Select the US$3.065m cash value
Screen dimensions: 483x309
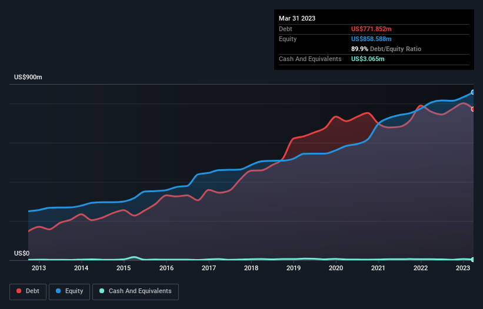tap(368, 59)
